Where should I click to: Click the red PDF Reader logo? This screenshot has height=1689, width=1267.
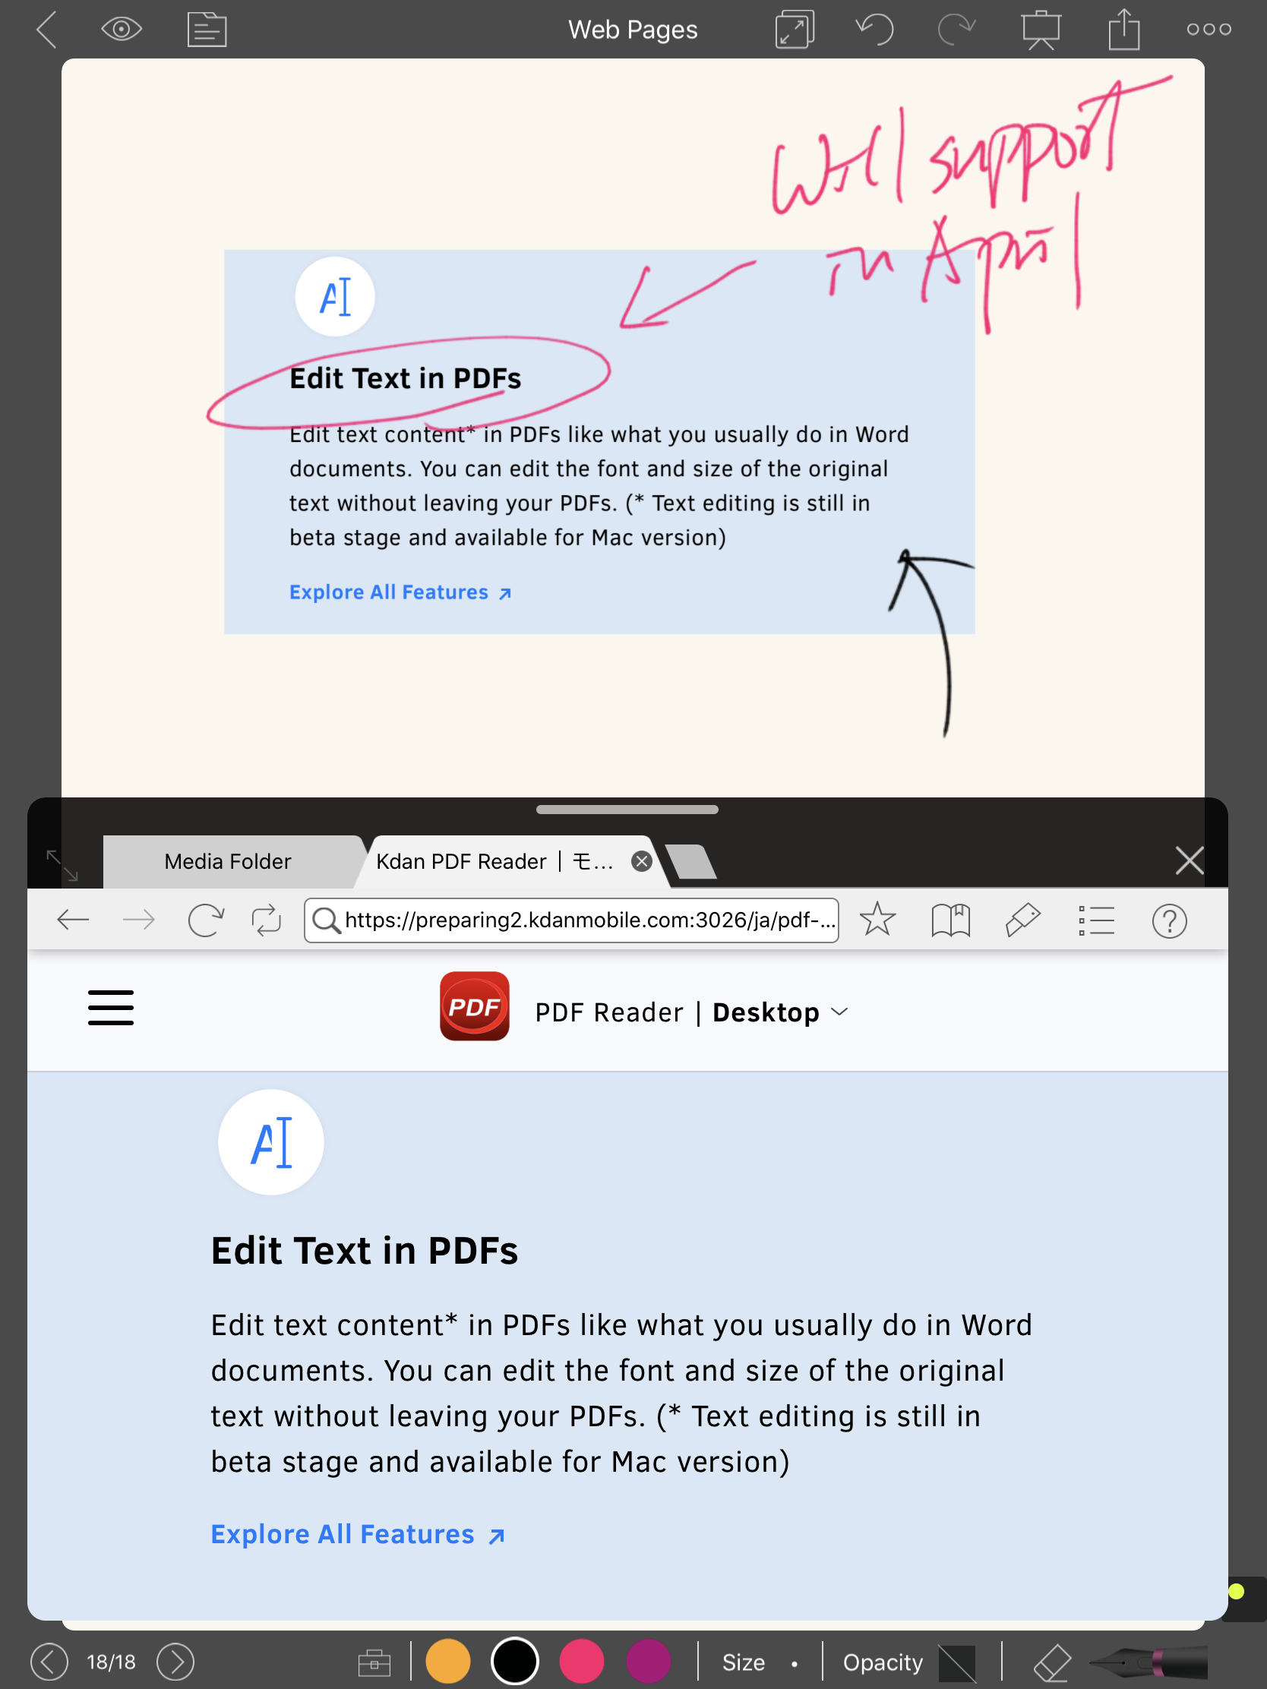pos(474,1006)
